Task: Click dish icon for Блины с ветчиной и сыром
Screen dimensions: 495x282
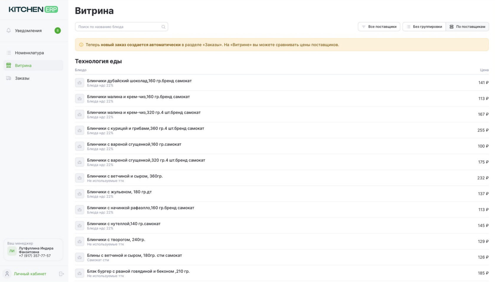Action: point(80,258)
